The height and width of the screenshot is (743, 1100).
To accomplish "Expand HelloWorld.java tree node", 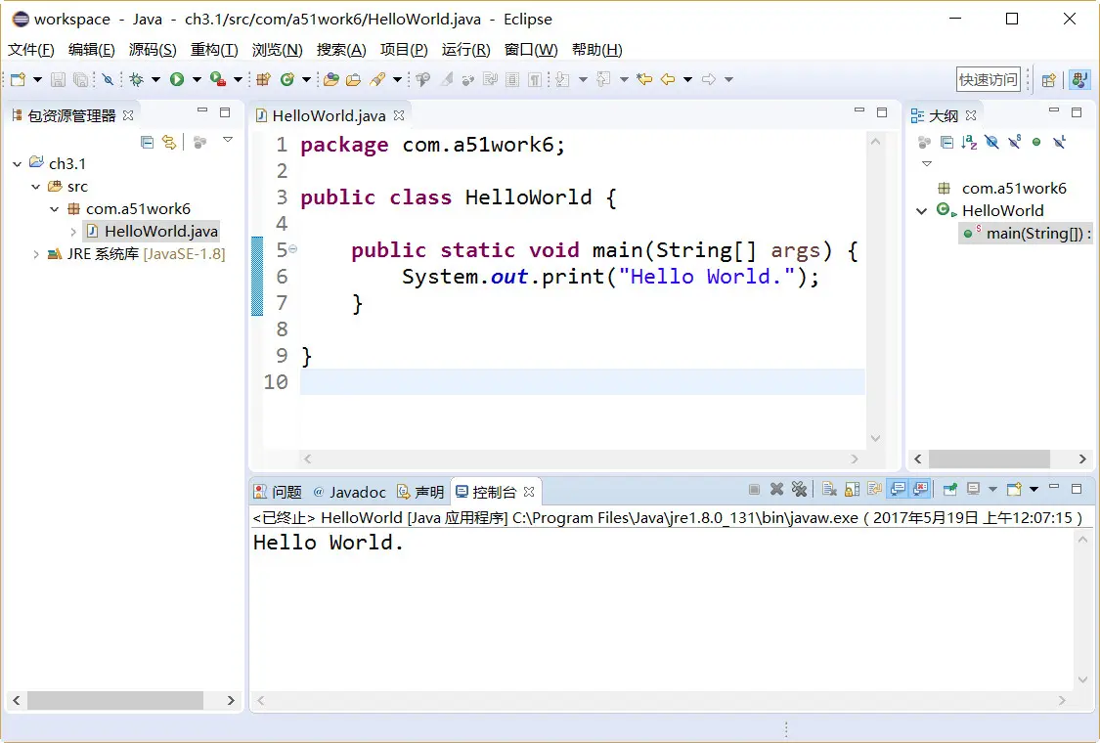I will 73,232.
